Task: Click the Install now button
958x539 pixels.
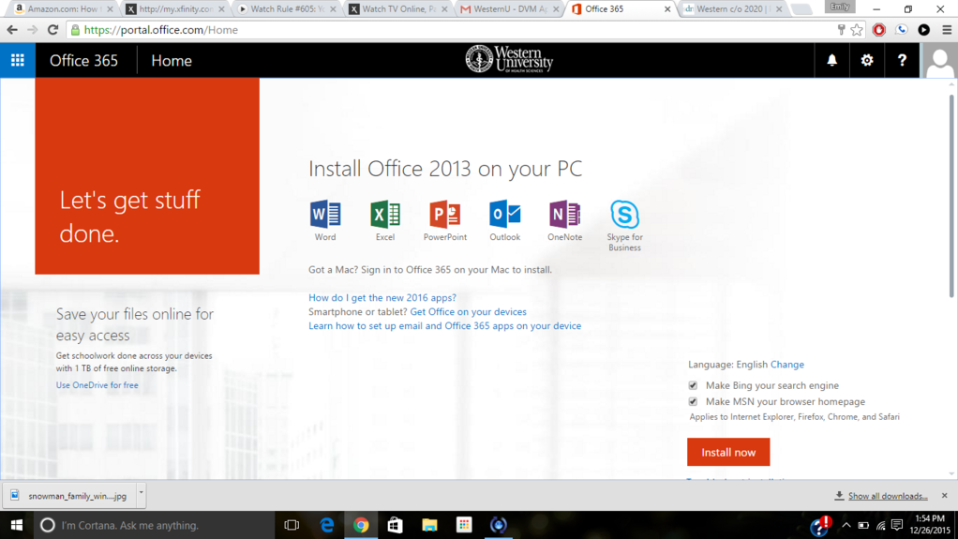Action: point(728,452)
